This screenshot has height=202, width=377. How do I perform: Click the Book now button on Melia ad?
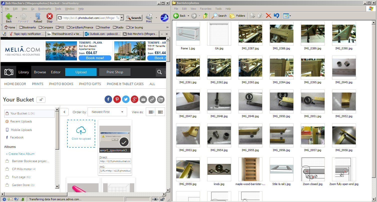(x=95, y=58)
